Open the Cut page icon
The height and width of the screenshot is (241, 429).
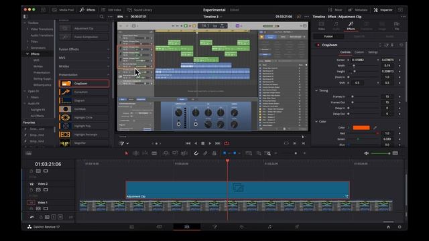point(160,227)
